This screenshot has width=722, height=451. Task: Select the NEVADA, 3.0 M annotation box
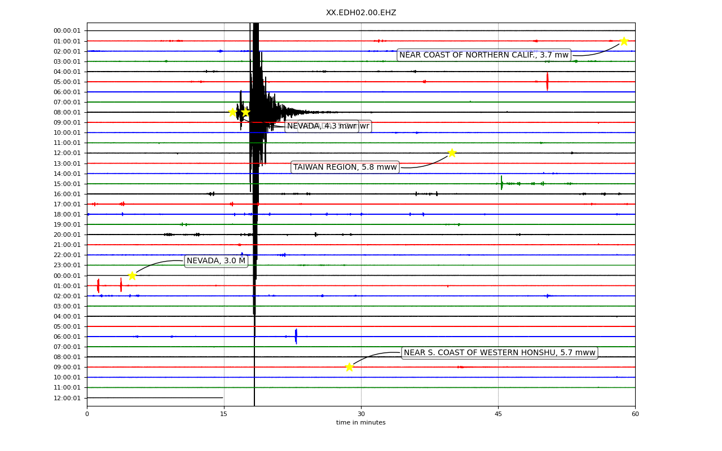coord(216,260)
